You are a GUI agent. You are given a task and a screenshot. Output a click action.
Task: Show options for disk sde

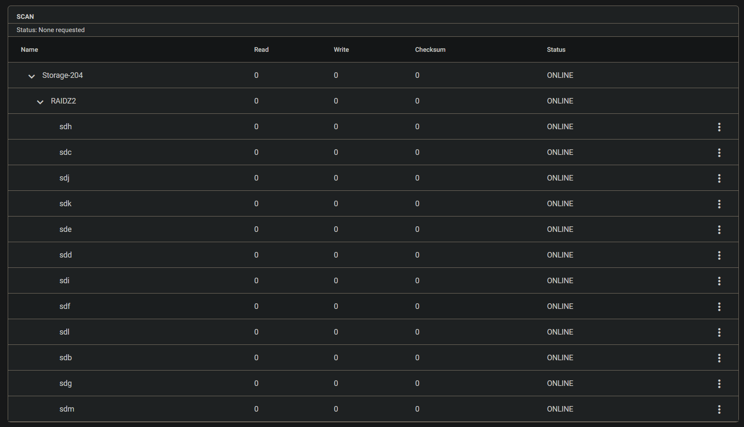pos(719,229)
